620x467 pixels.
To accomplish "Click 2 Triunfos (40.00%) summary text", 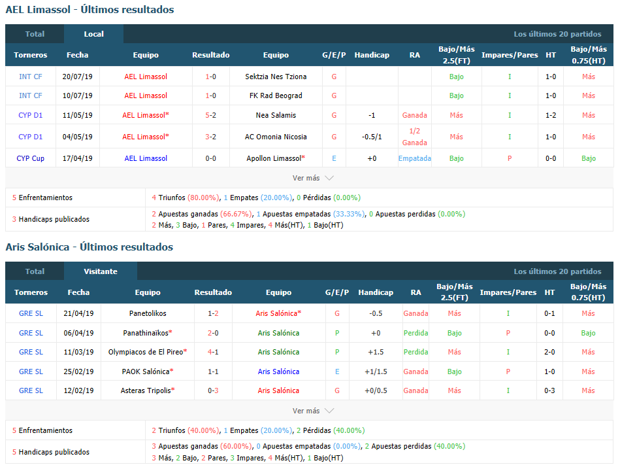I will pyautogui.click(x=185, y=430).
